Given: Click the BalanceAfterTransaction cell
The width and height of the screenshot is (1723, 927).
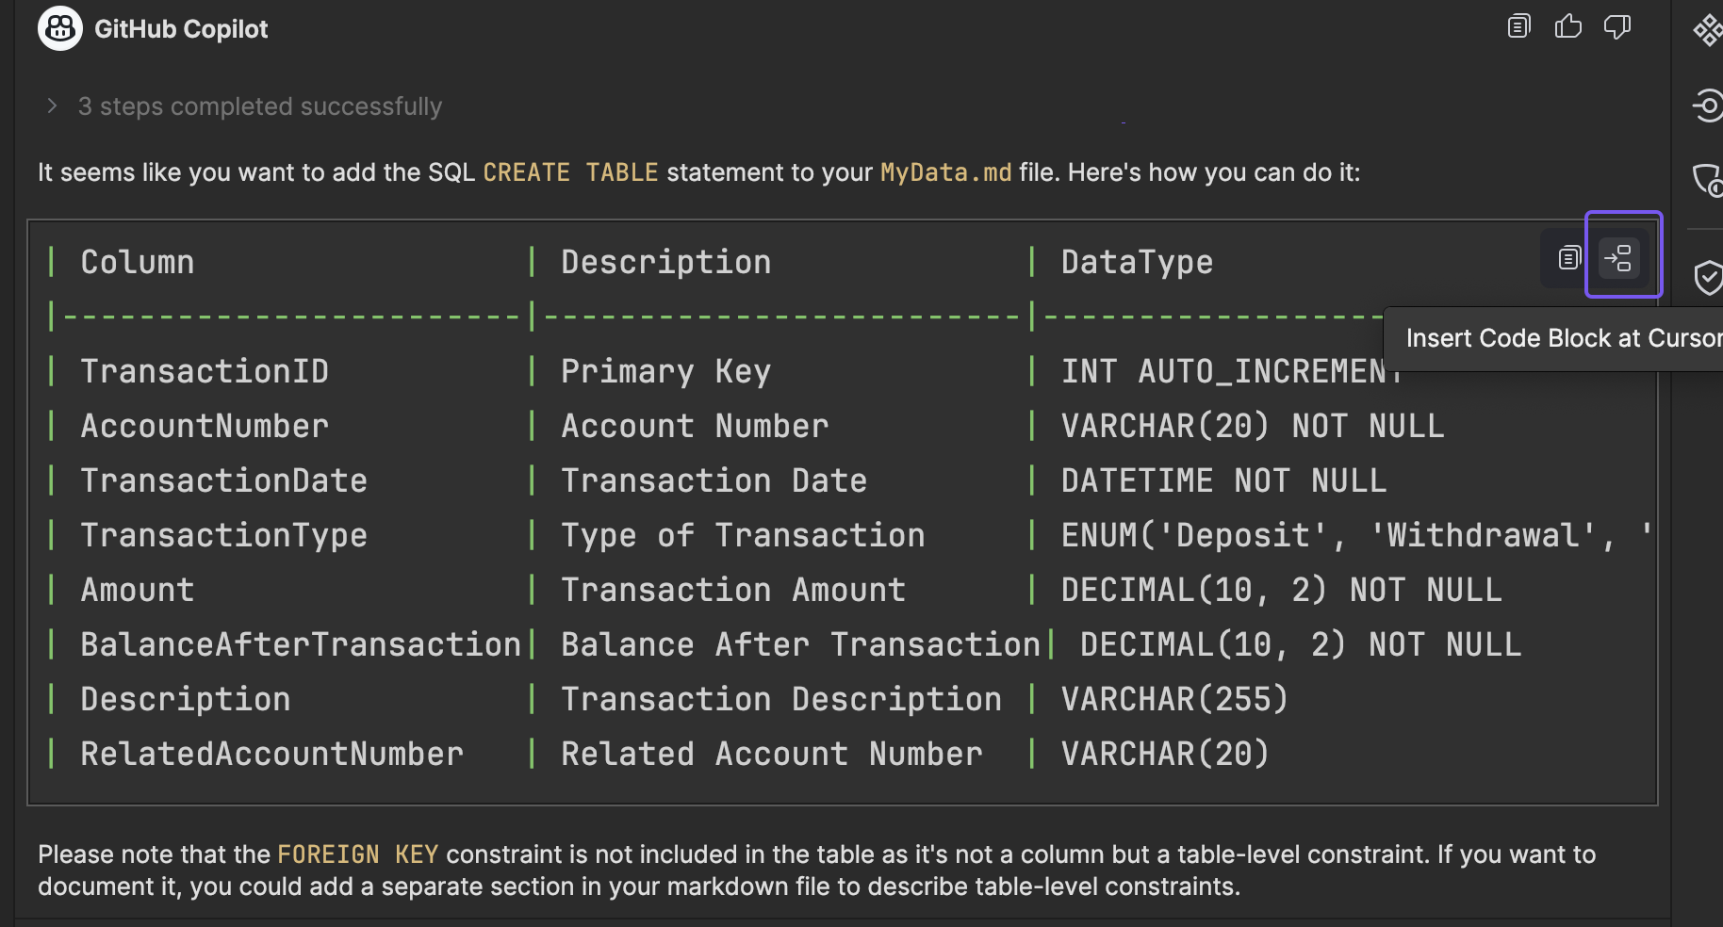Looking at the screenshot, I should point(301,644).
